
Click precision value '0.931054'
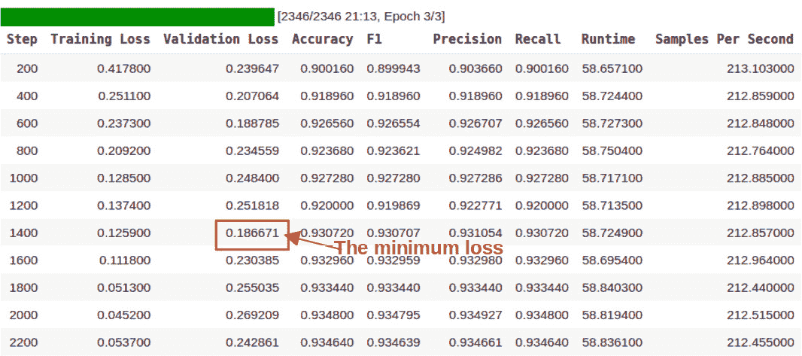[x=475, y=233]
